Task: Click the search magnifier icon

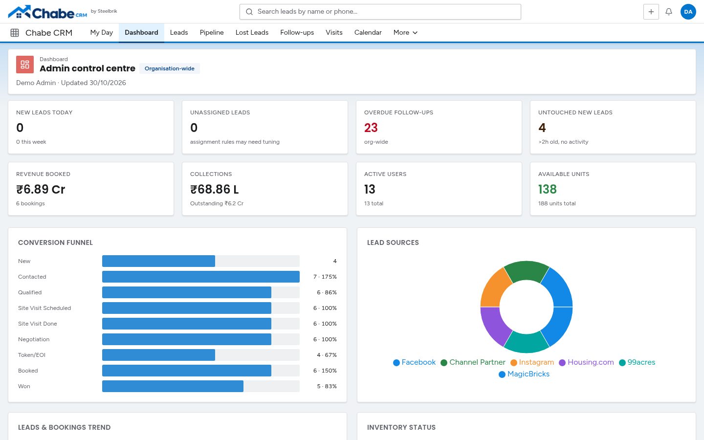Action: [249, 12]
